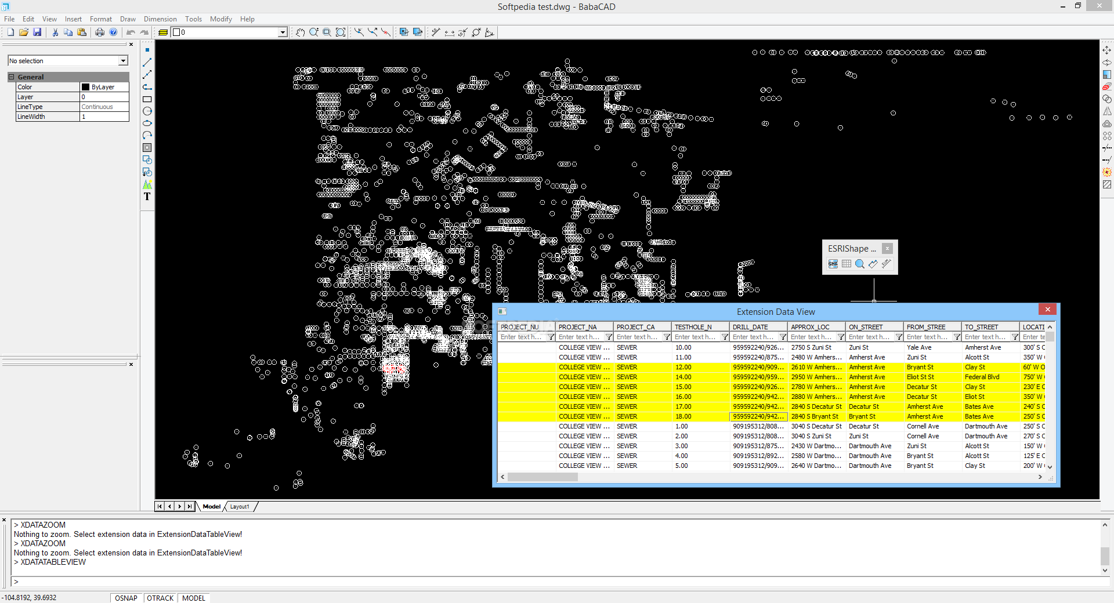Open the Modify menu
Screen dimensions: 1114x603
click(x=220, y=19)
